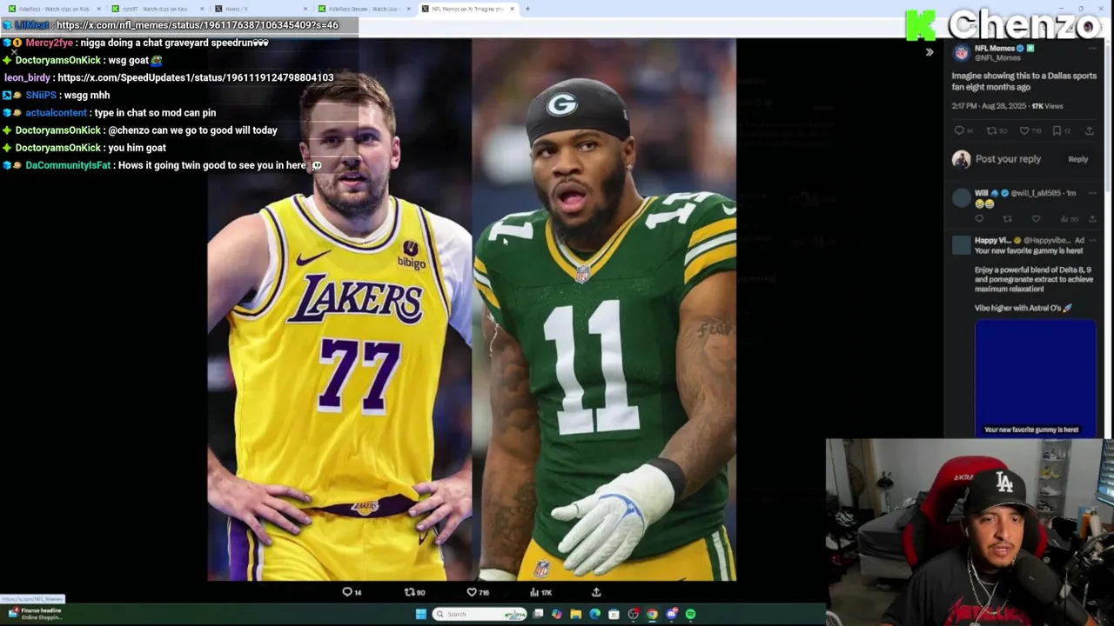The height and width of the screenshot is (626, 1114).
Task: Like Will's reply
Action: click(1036, 219)
